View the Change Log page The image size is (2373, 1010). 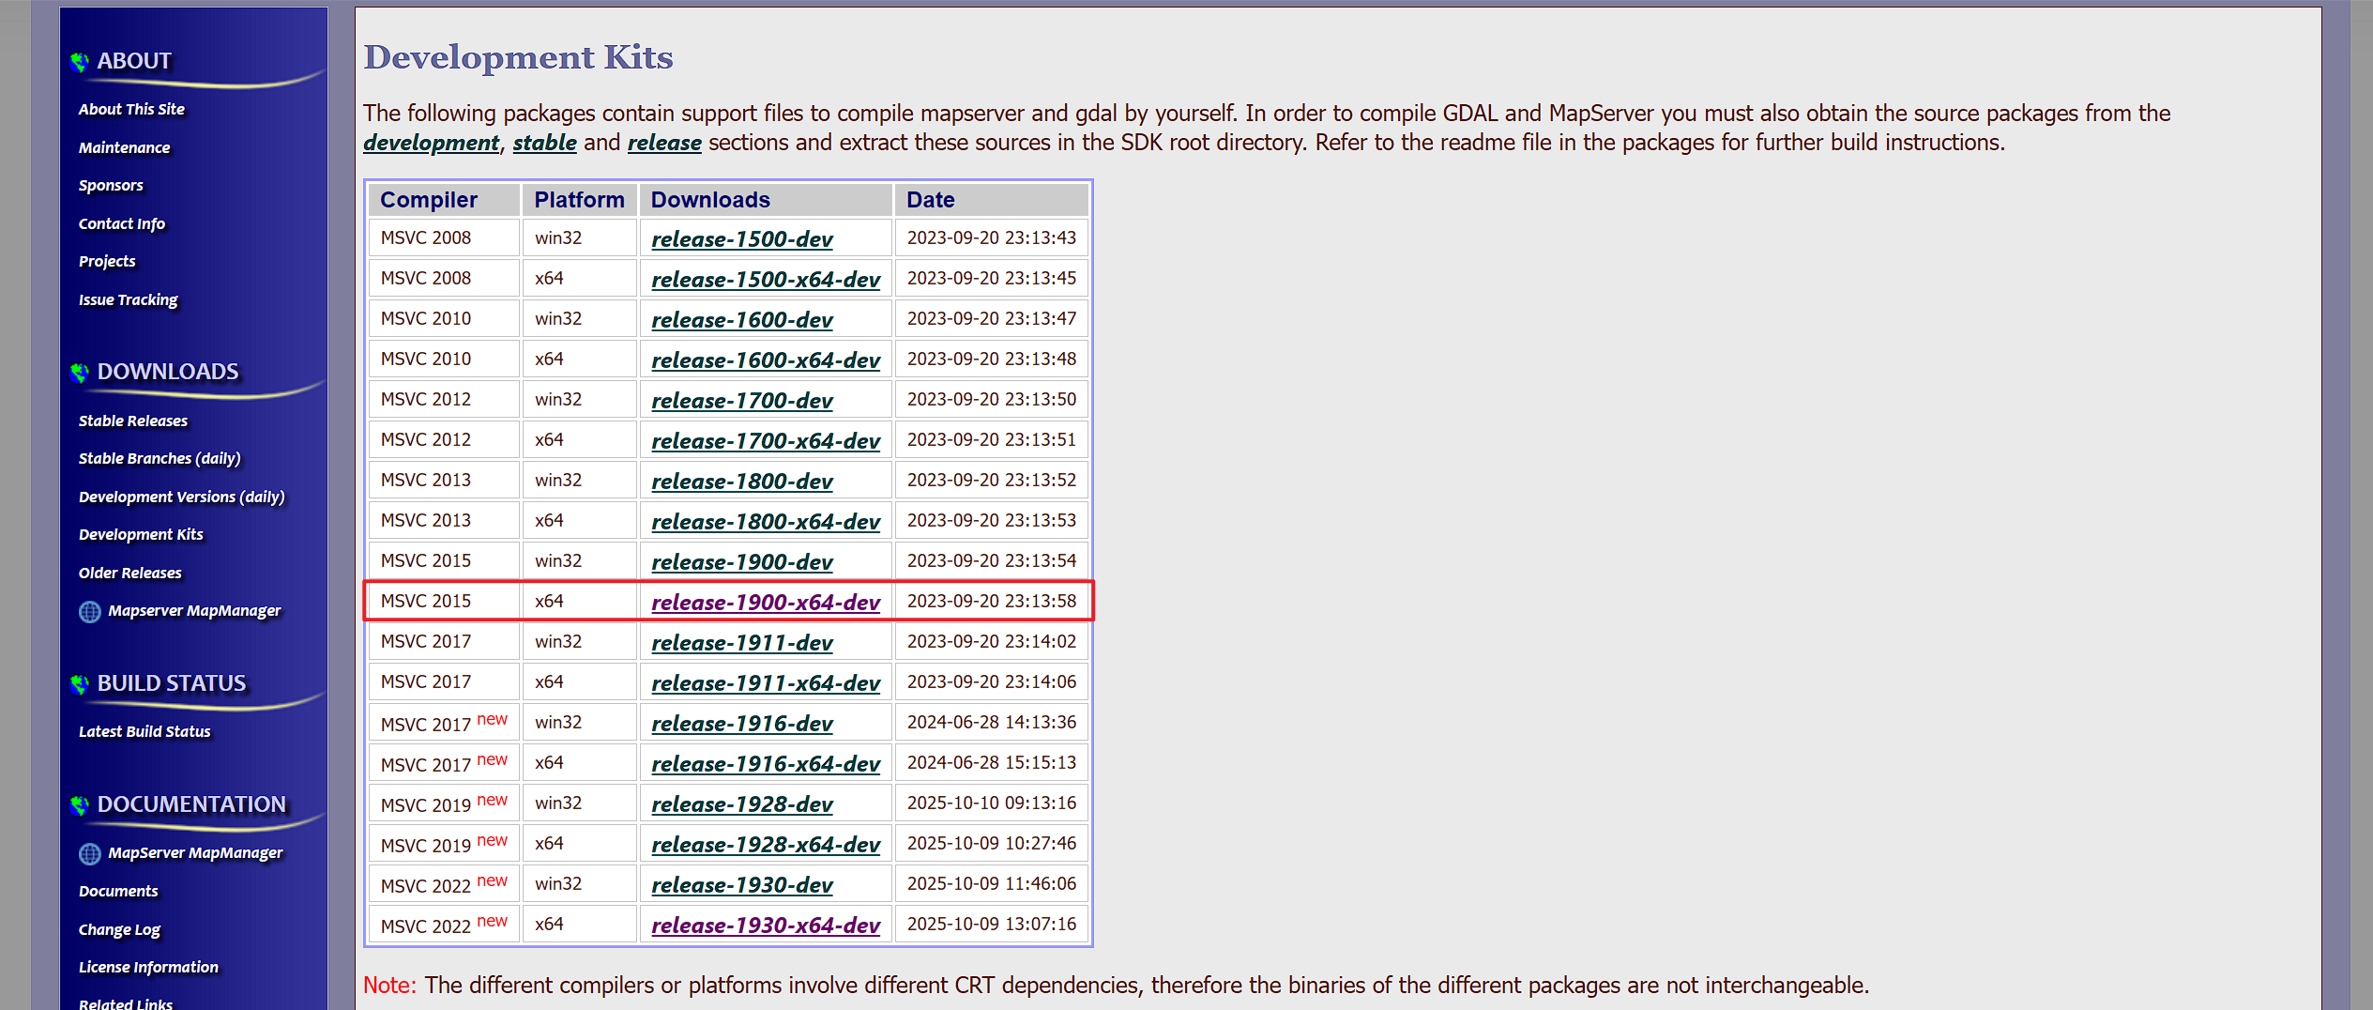coord(119,929)
